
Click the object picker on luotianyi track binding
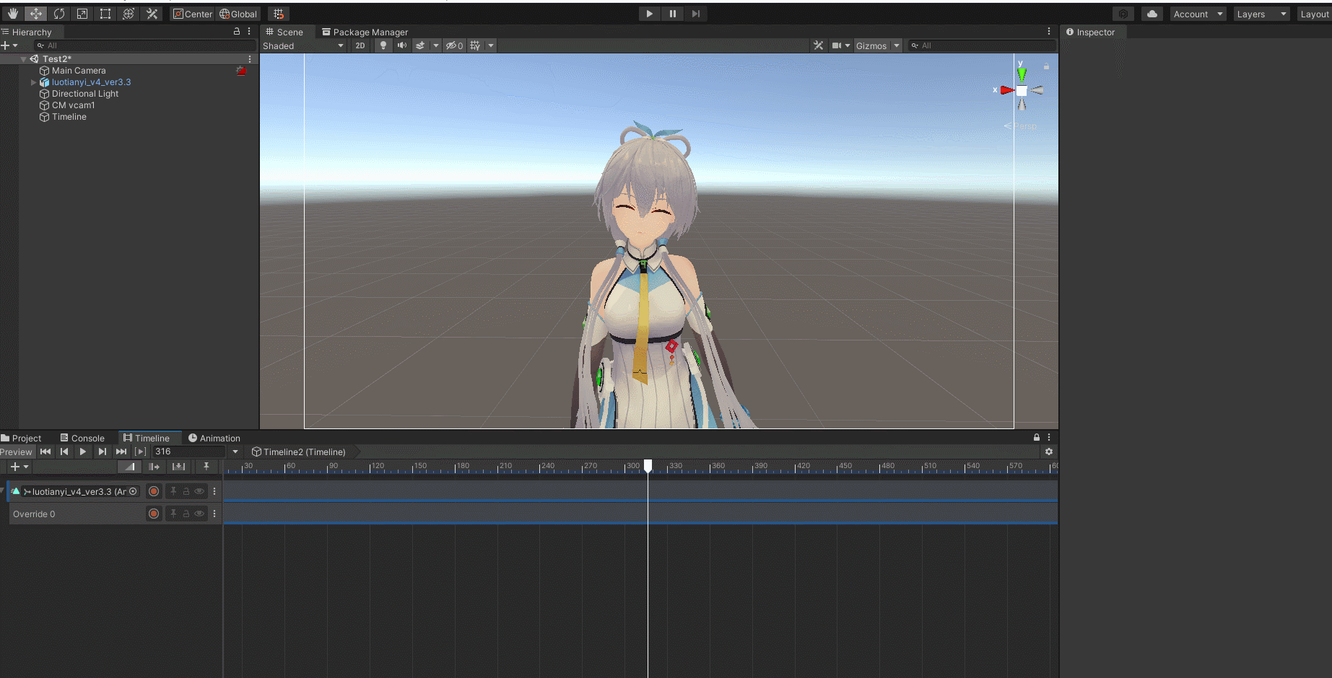[133, 491]
